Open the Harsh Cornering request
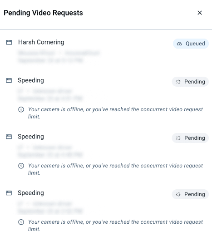This screenshot has height=241, width=212. click(x=41, y=42)
